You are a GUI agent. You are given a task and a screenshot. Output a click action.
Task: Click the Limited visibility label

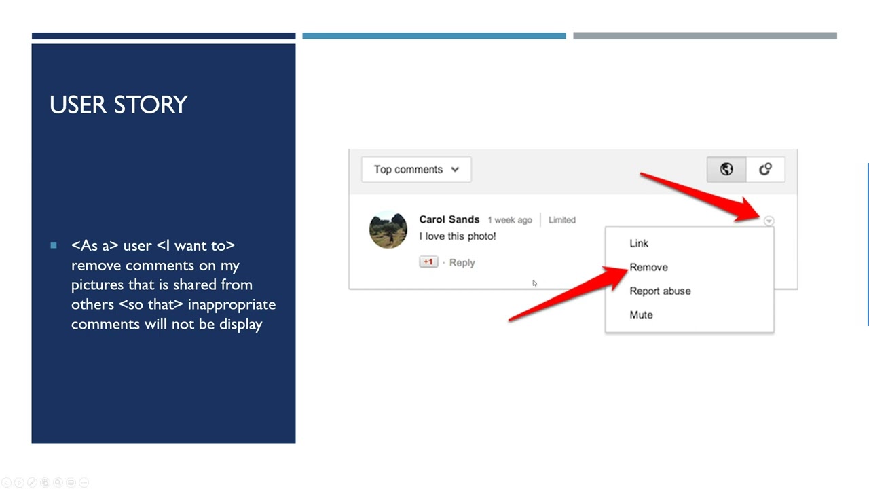point(562,220)
